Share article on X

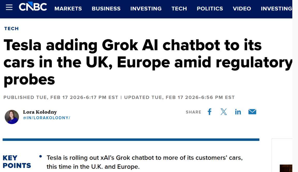(x=224, y=112)
